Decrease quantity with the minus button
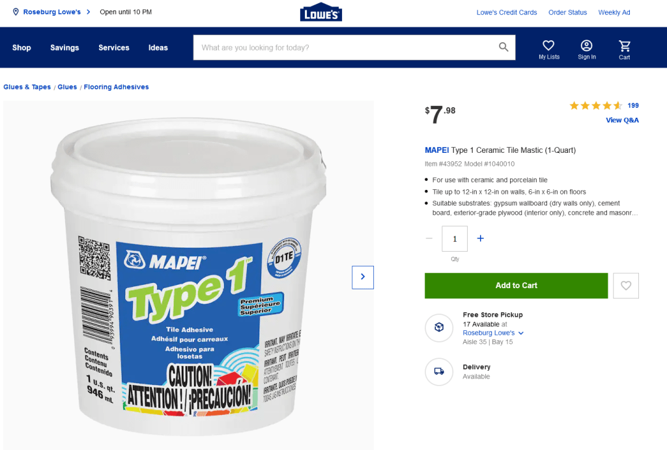Viewport: 667px width, 450px height. [x=429, y=239]
